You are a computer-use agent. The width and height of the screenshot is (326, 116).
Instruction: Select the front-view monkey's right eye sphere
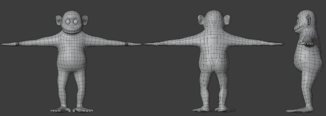point(75,22)
